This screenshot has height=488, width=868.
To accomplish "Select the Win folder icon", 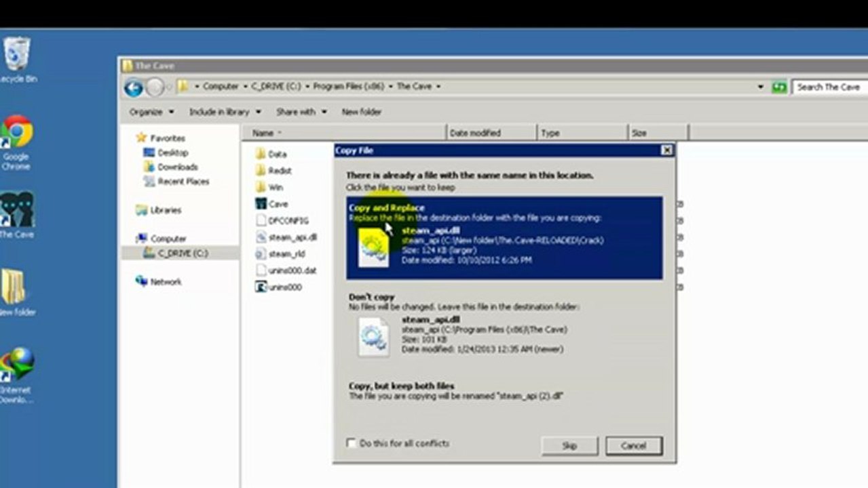I will 261,186.
